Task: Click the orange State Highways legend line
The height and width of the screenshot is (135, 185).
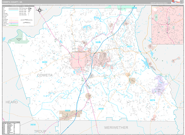Action: click(x=13, y=21)
